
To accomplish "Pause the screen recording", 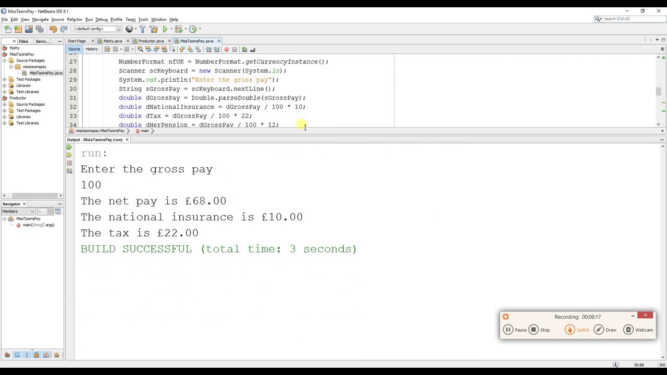I will pyautogui.click(x=515, y=330).
